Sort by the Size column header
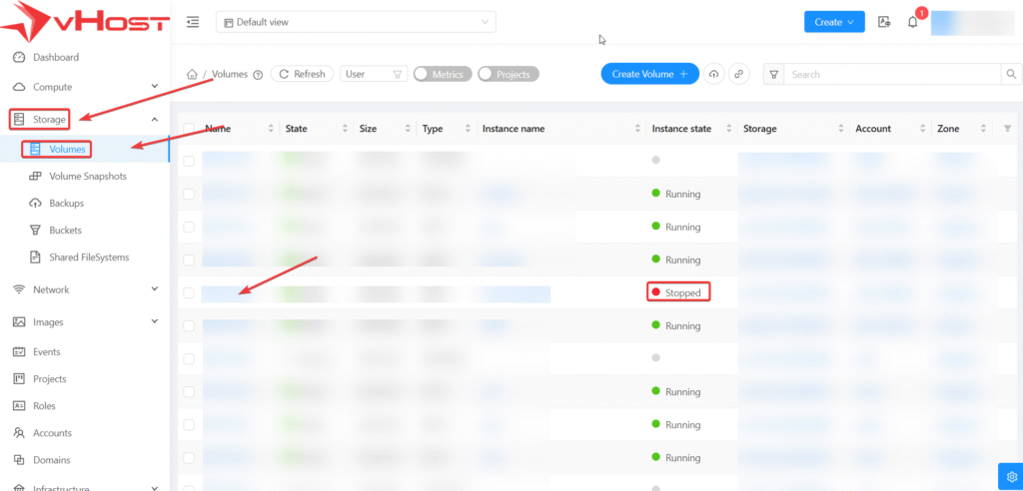The width and height of the screenshot is (1023, 491). [x=368, y=129]
